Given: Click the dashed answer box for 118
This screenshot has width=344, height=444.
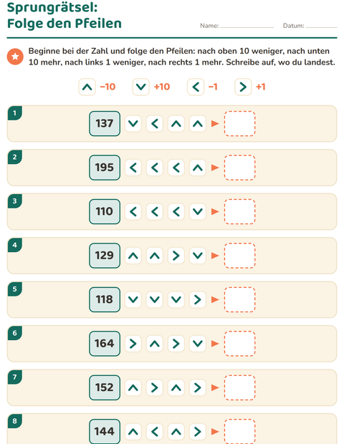Looking at the screenshot, I should pos(239,299).
